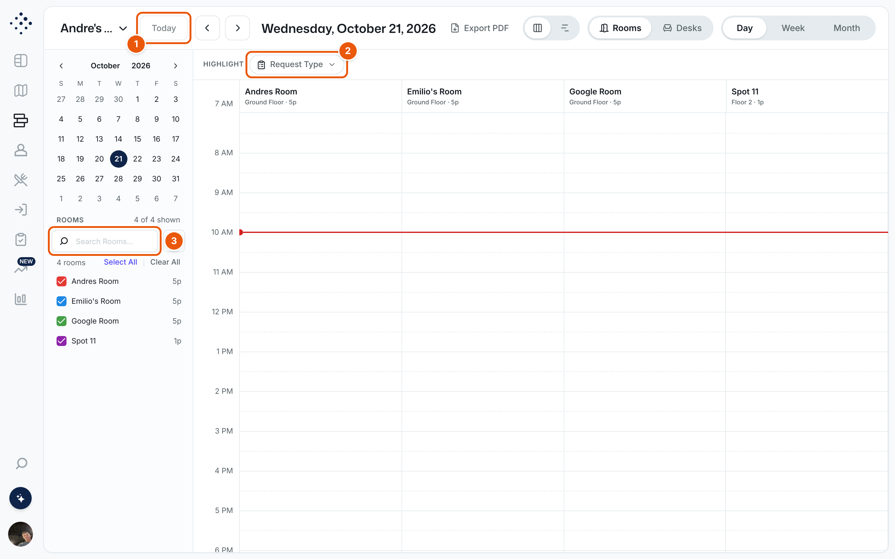895x559 pixels.
Task: Go to previous day arrow in header
Action: [208, 28]
